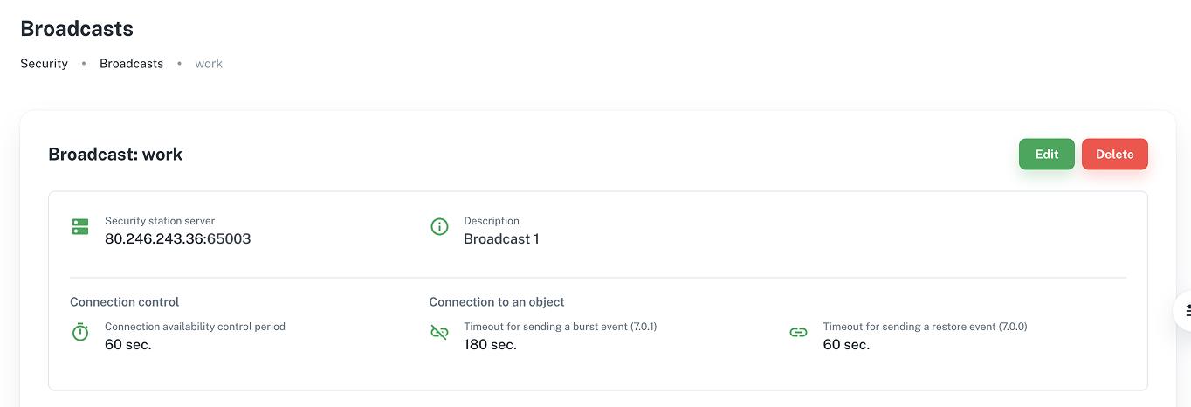Click the connection availability control period label
The width and height of the screenshot is (1191, 407).
click(x=195, y=327)
